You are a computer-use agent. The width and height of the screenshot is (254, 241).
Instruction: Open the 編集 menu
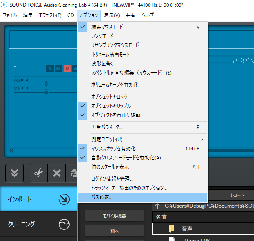point(28,15)
